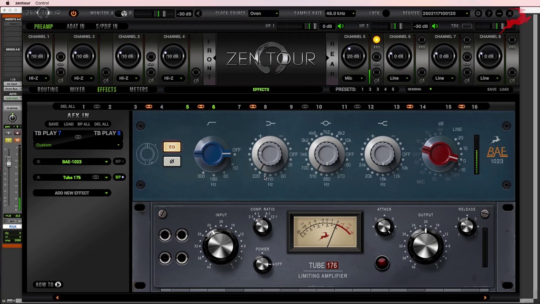Toggle the BAE 1023 phase invert button
Viewport: 540px width, 304px height.
coord(172,161)
